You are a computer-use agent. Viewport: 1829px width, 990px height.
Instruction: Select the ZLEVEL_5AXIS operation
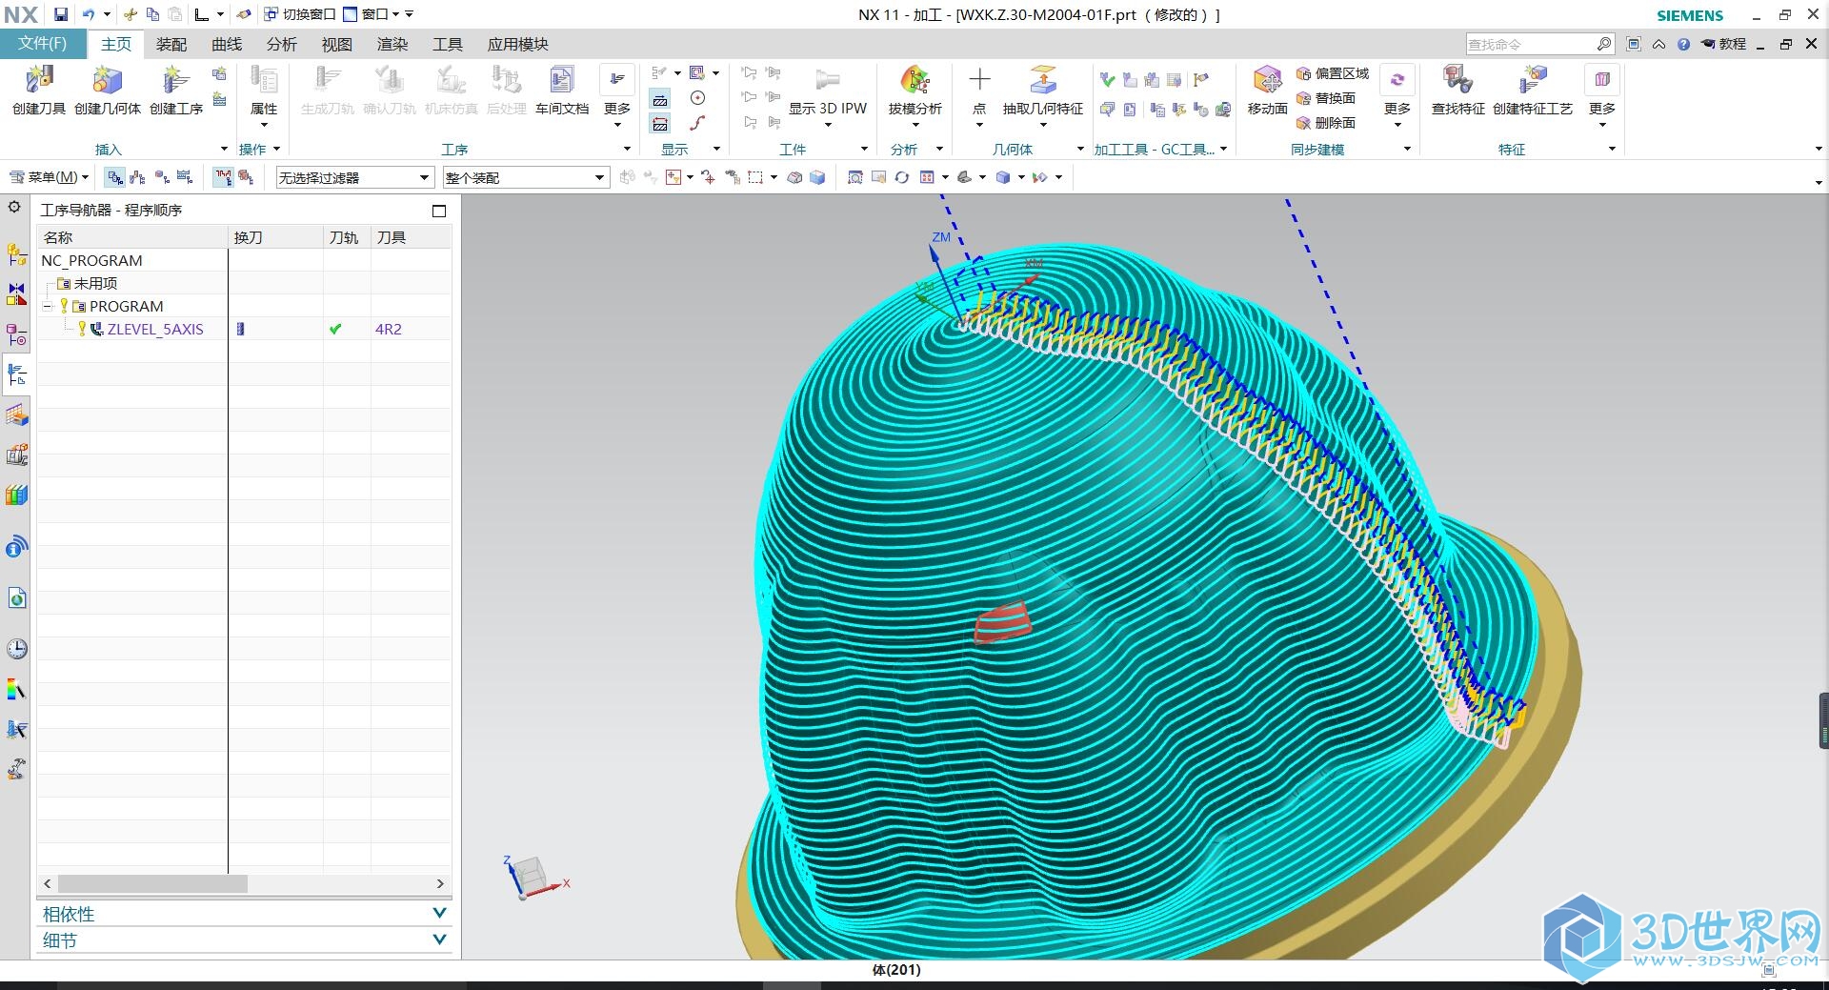tap(155, 330)
